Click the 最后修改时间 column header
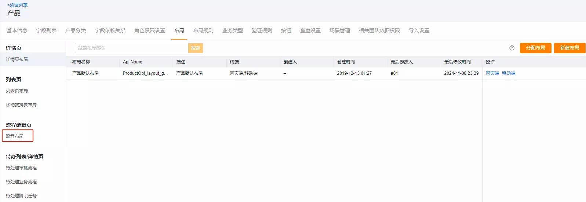Viewport: 586px width, 202px height. (x=458, y=62)
